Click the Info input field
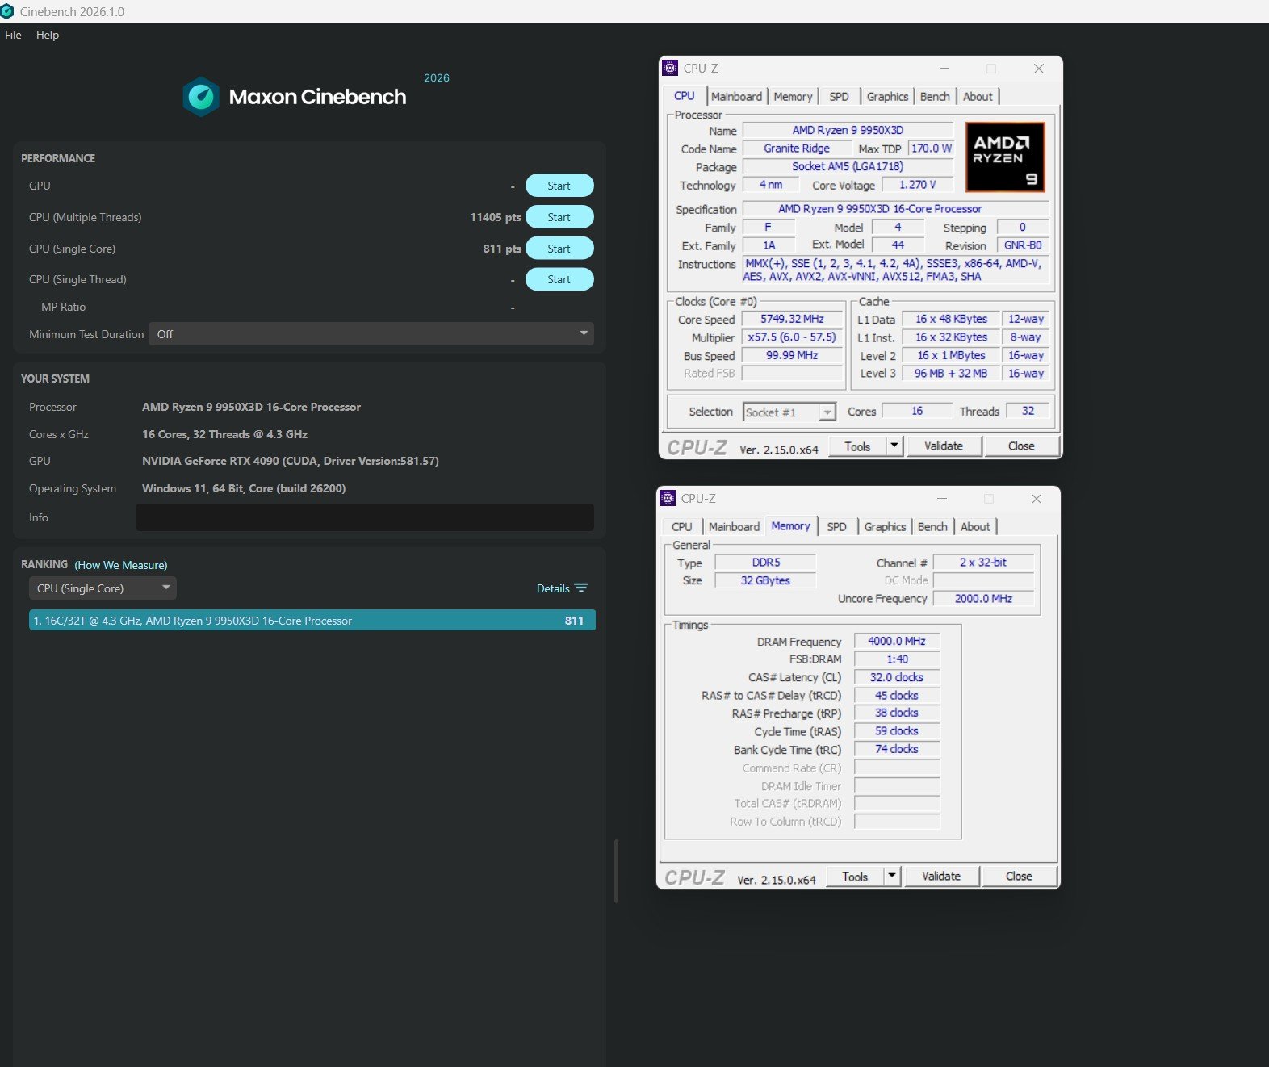This screenshot has width=1269, height=1067. [x=365, y=517]
